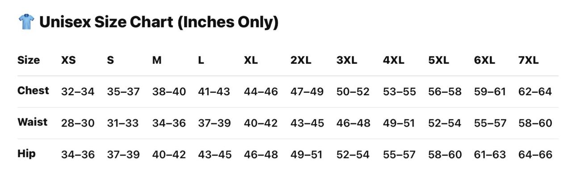
Task: Select waist measurement 31–33 for S
Action: (x=123, y=123)
